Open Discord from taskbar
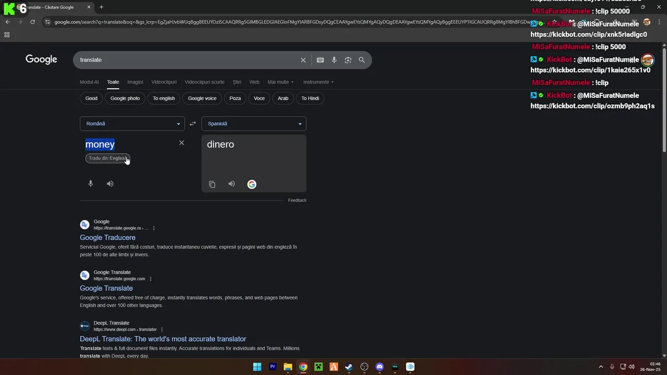Screen dimensions: 667x375 tap(380, 367)
